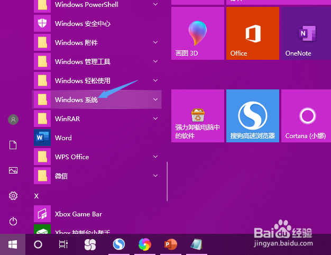This screenshot has height=255, width=331.
Task: Select the Windows 系统 label text
Action: tap(76, 99)
